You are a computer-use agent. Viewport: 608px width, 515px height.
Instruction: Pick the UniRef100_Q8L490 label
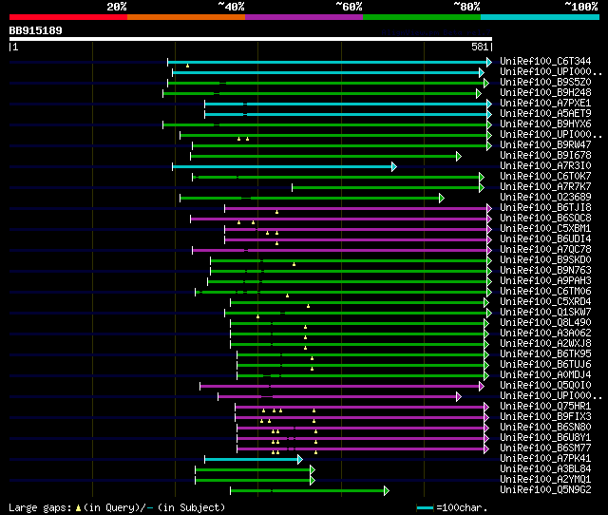pyautogui.click(x=545, y=323)
